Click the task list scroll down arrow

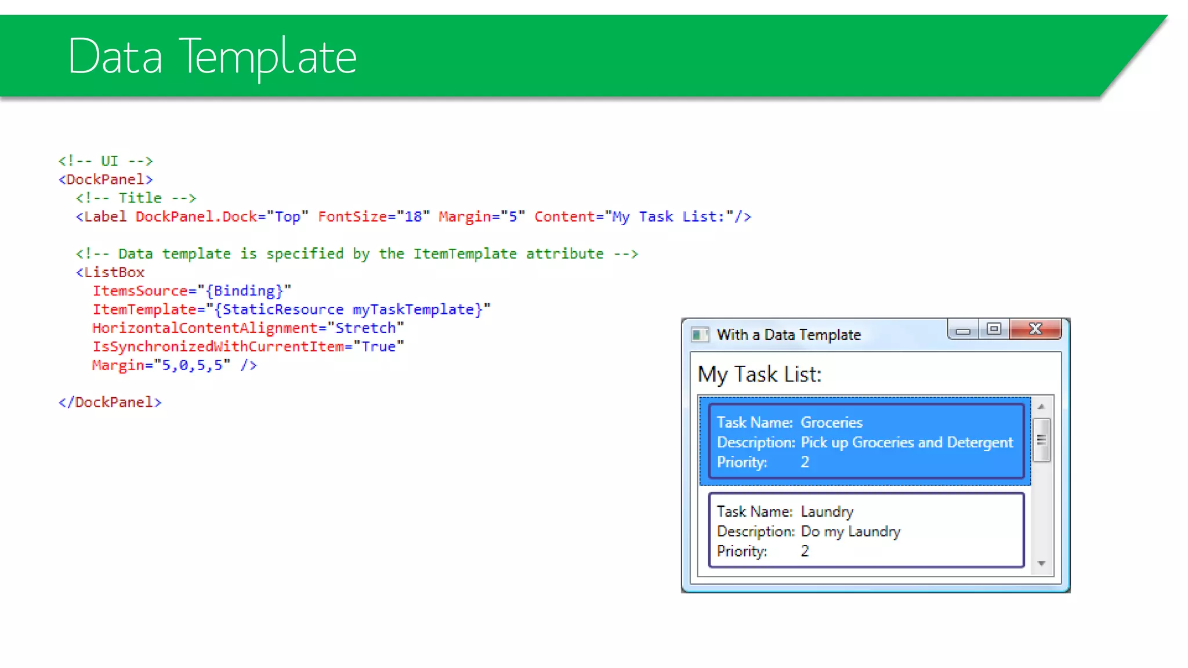point(1041,564)
